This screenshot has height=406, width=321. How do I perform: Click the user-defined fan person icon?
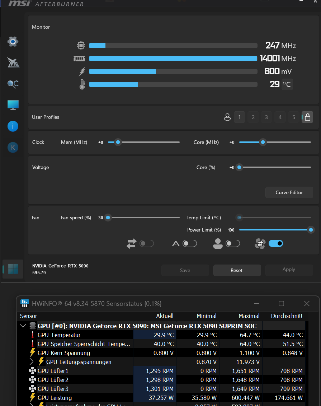218,244
